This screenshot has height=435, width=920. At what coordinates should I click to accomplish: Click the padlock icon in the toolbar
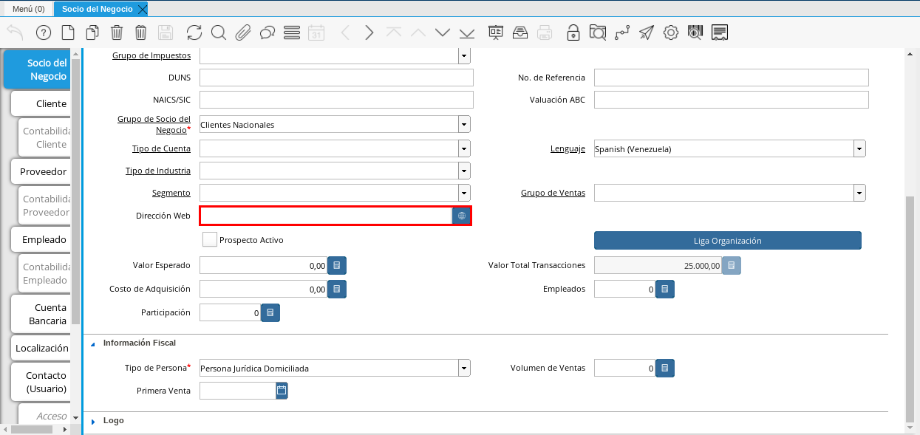click(573, 32)
